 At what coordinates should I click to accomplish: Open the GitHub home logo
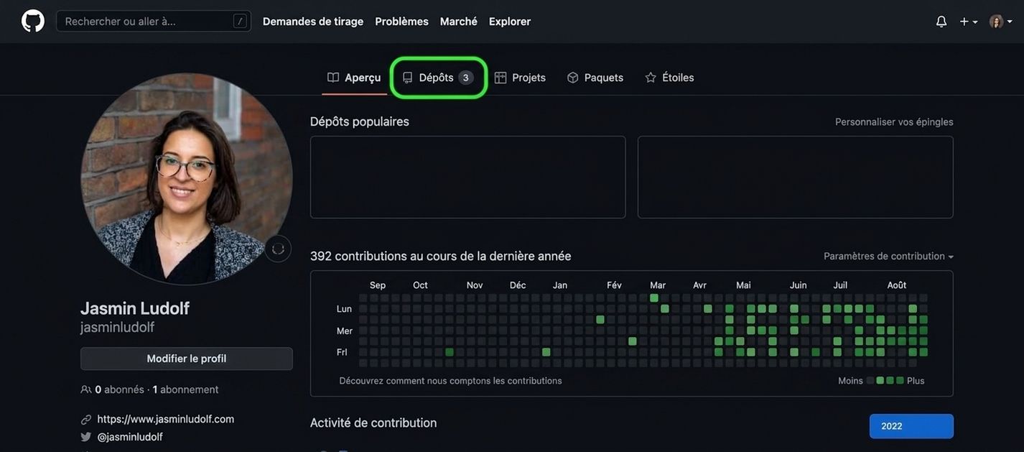33,21
